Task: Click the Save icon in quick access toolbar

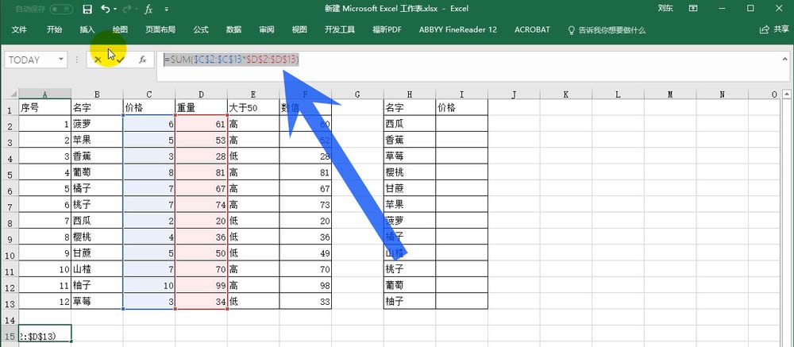Action: (87, 9)
